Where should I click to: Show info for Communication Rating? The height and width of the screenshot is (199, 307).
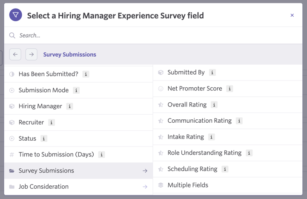(x=239, y=121)
